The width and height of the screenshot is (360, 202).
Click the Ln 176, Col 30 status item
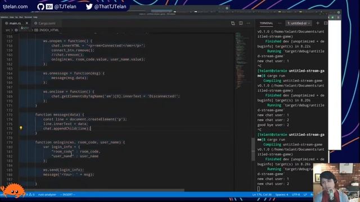click(x=262, y=195)
